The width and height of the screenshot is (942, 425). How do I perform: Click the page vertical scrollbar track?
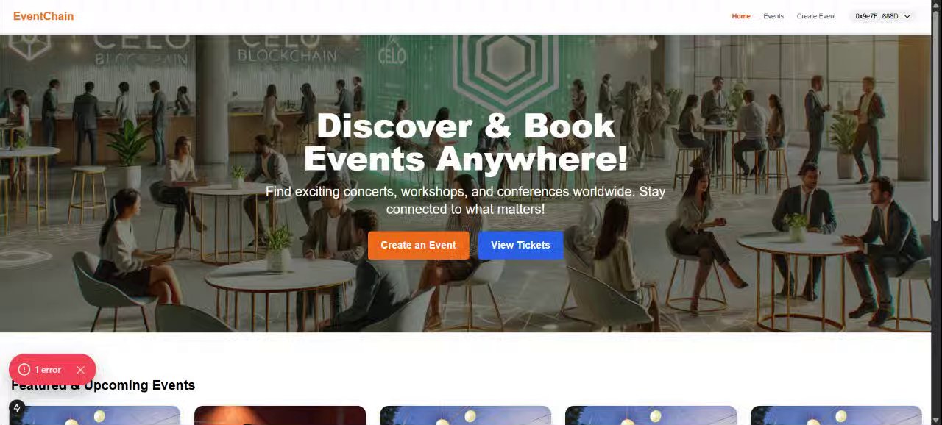(x=936, y=221)
